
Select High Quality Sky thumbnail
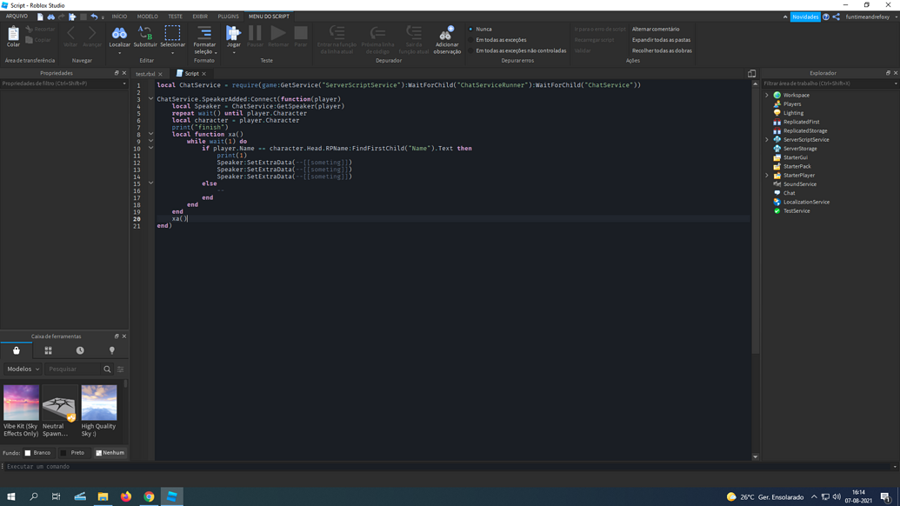[99, 403]
